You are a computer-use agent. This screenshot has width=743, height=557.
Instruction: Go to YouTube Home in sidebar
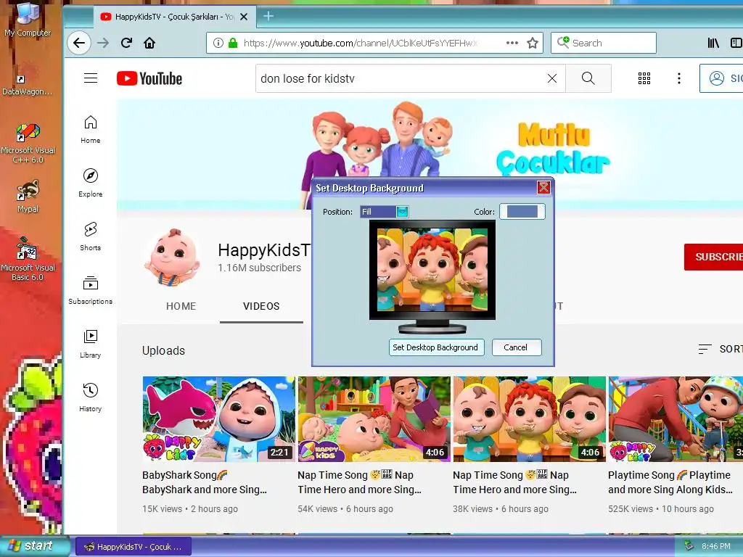coord(91,129)
